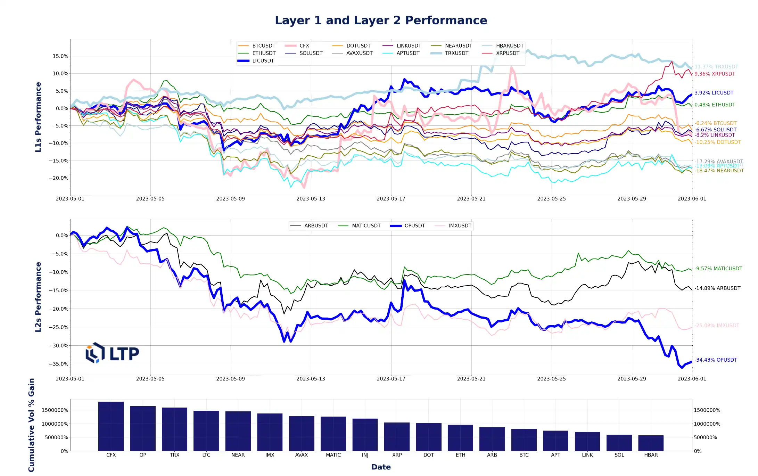
Task: Click the SOL bar in volume chart
Action: [619, 443]
